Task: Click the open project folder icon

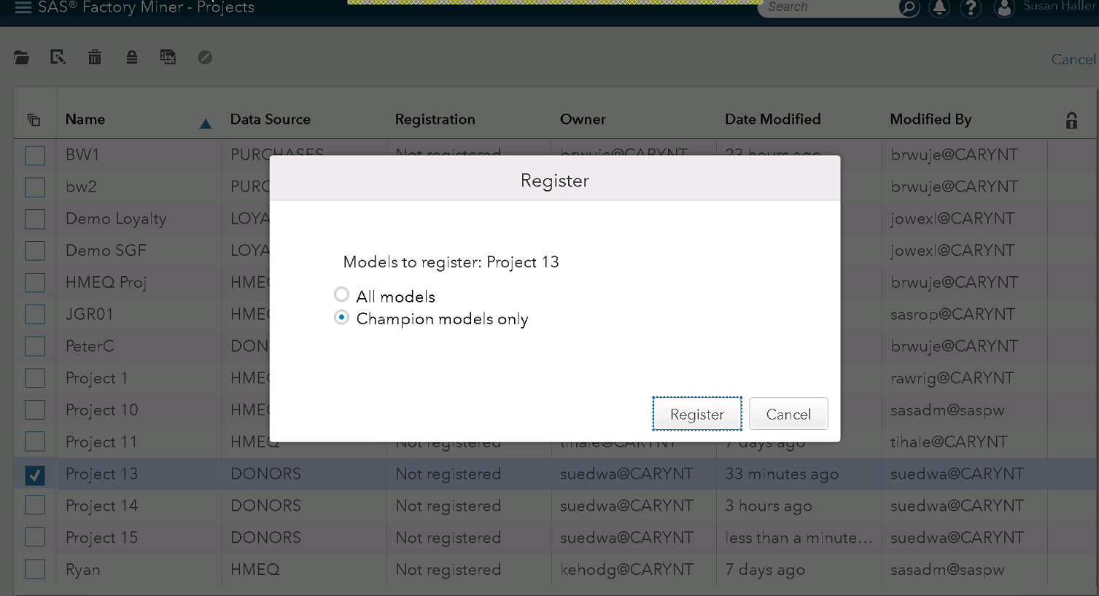Action: pos(22,58)
